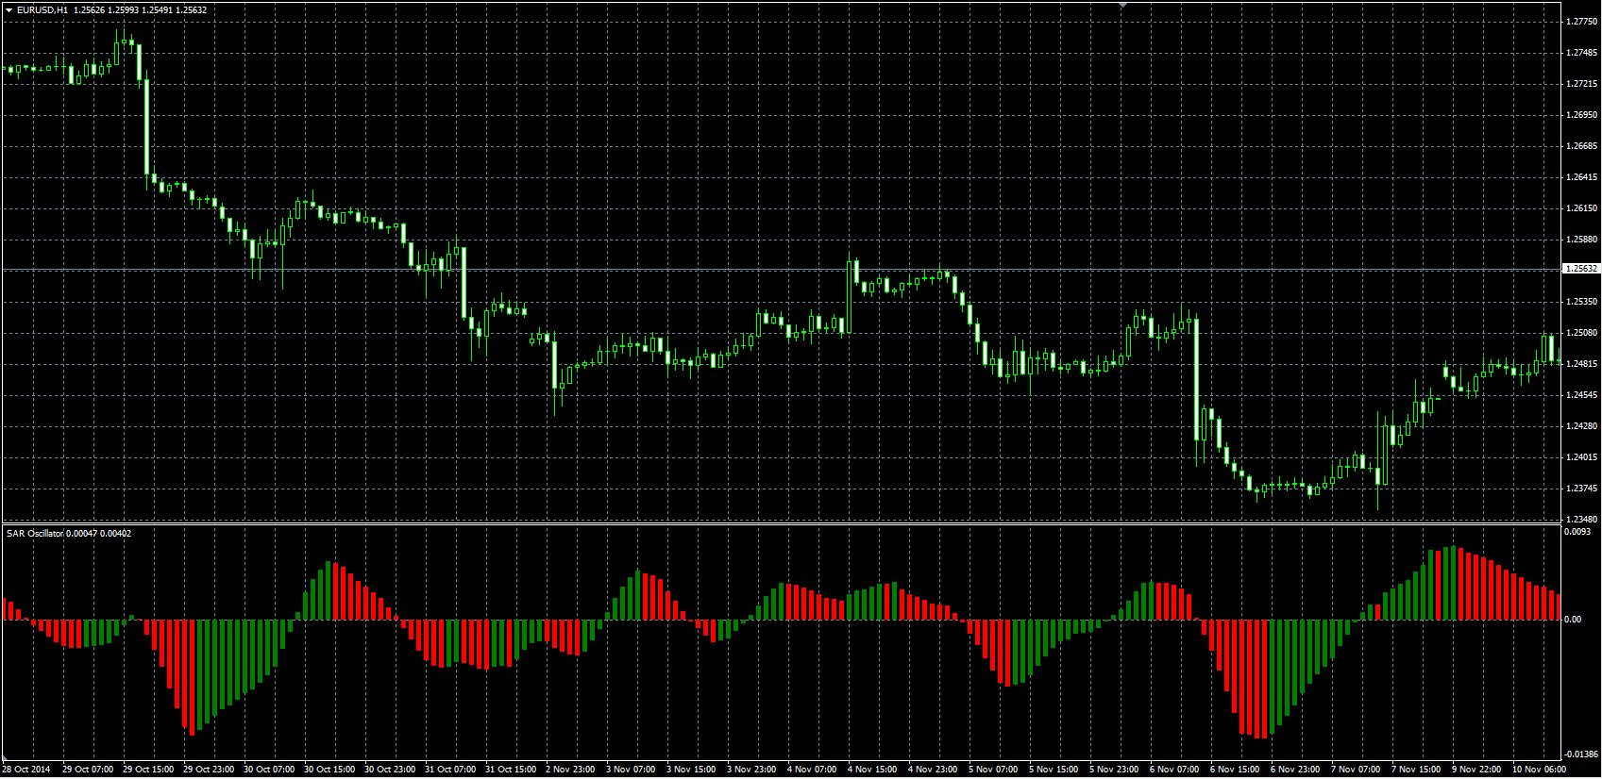Viewport: 1602px width, 779px height.
Task: Click the EURUSD,H1 symbol label
Action: (x=42, y=9)
